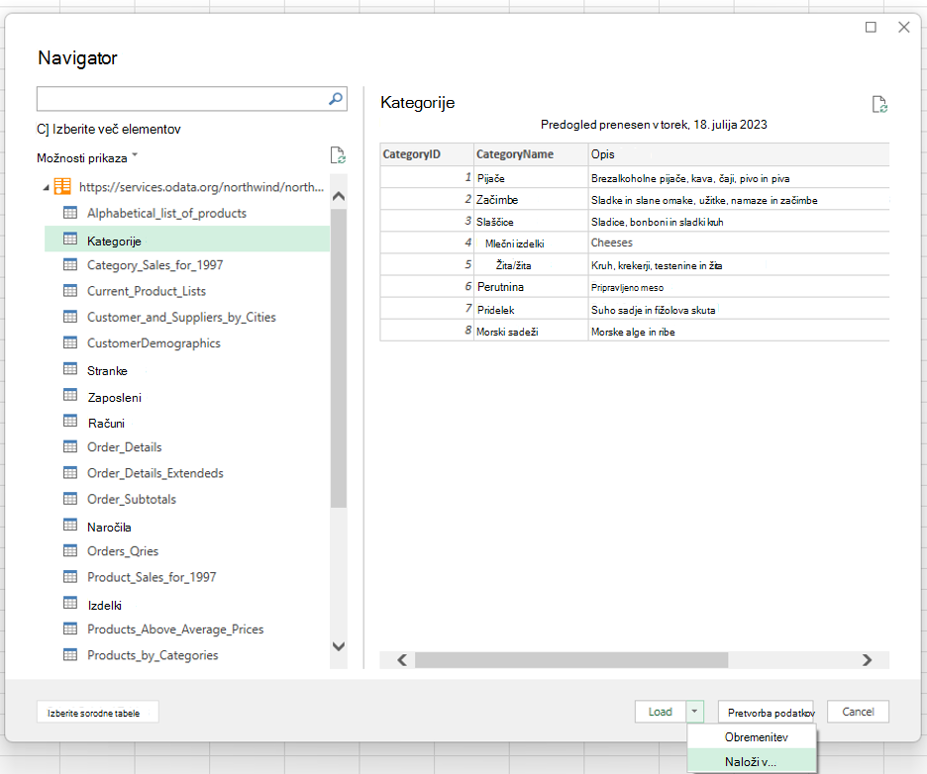The image size is (927, 774).
Task: Open the Load button dropdown arrow
Action: (x=695, y=712)
